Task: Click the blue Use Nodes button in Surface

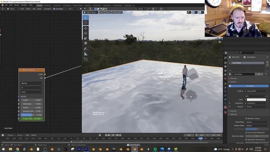Action: [x=248, y=86]
